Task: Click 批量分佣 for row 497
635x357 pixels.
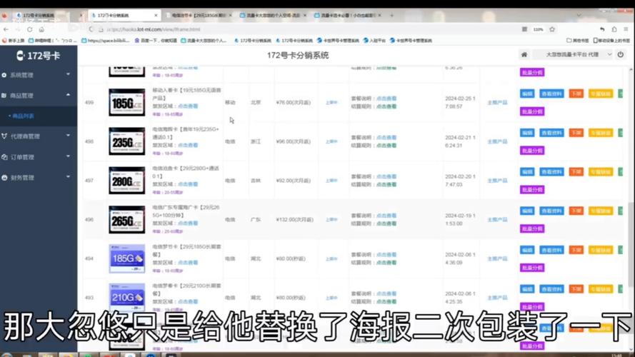Action: (532, 189)
